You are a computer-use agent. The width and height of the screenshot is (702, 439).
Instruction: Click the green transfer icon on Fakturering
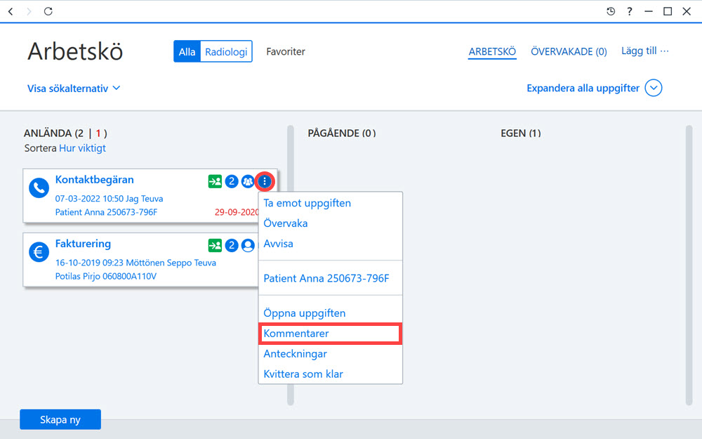tap(215, 245)
